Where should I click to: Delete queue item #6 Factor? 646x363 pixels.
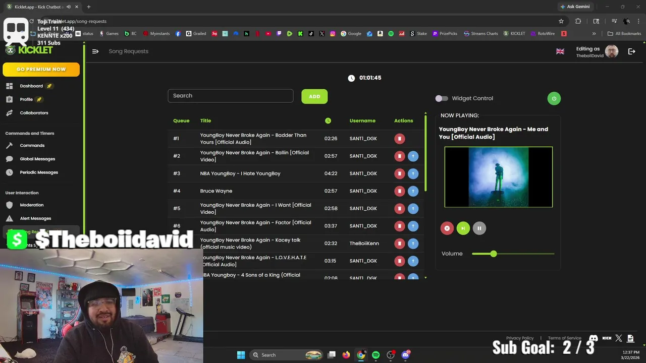(400, 226)
